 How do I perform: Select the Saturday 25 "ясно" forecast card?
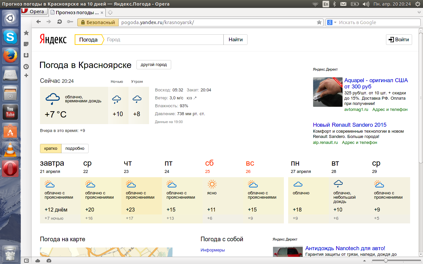coord(223,200)
